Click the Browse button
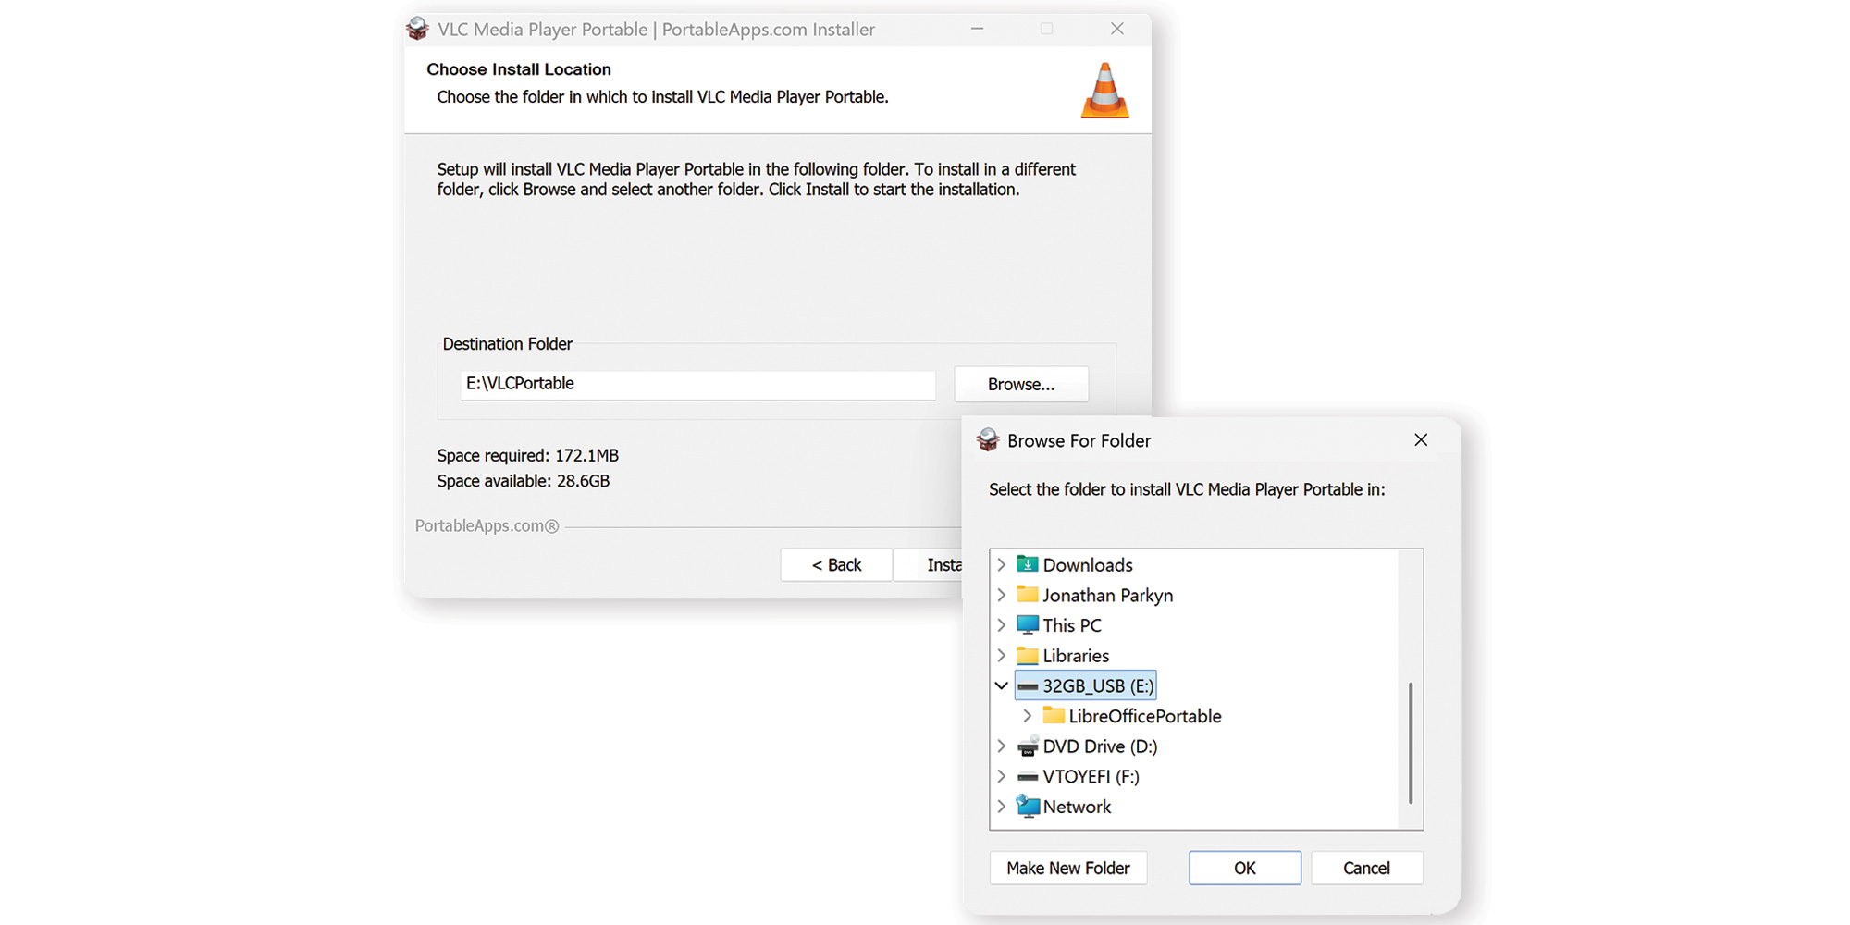1850x925 pixels. pos(1020,384)
